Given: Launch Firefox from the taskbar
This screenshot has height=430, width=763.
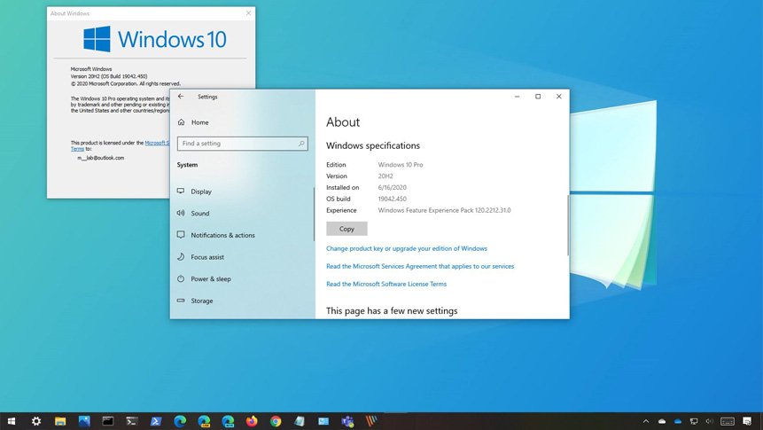Looking at the screenshot, I should tap(252, 421).
